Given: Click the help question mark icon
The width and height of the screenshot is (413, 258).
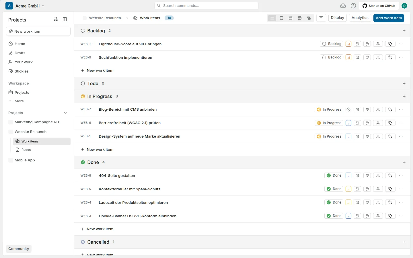Looking at the screenshot, I should (353, 6).
